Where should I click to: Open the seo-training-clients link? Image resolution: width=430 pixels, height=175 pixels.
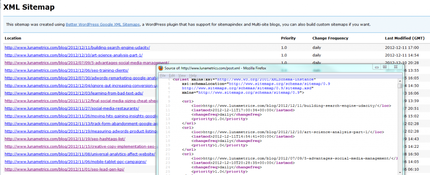coord(66,70)
